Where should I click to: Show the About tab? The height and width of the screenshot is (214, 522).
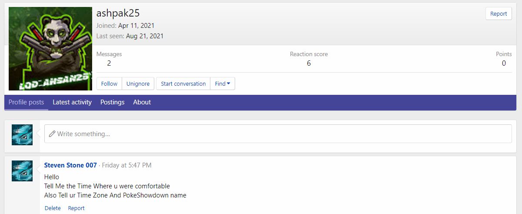[x=142, y=102]
